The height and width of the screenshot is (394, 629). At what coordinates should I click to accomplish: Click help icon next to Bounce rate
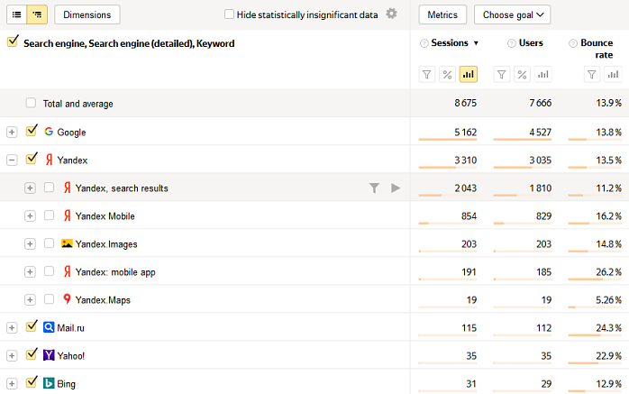point(573,43)
